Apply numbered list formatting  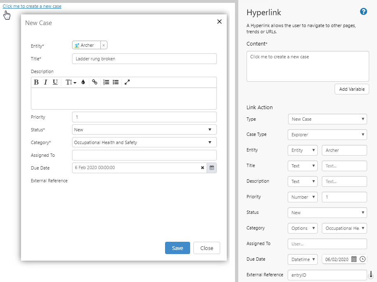coord(106,82)
